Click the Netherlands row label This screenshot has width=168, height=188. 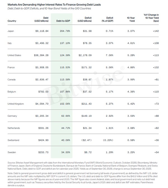(x=14, y=128)
